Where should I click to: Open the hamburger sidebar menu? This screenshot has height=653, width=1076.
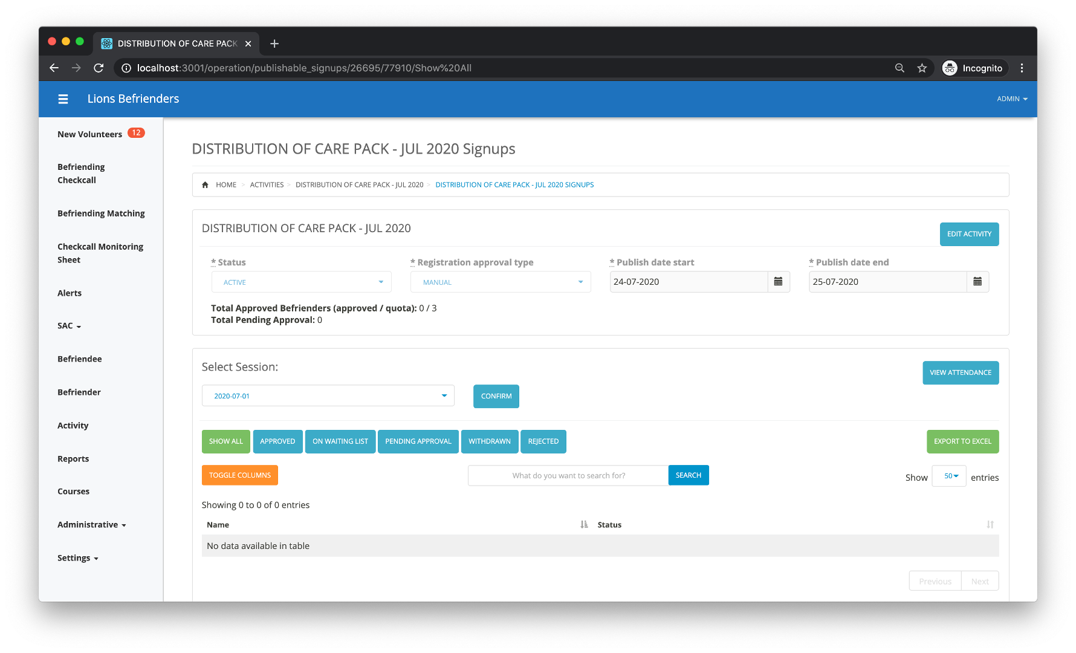pos(63,99)
